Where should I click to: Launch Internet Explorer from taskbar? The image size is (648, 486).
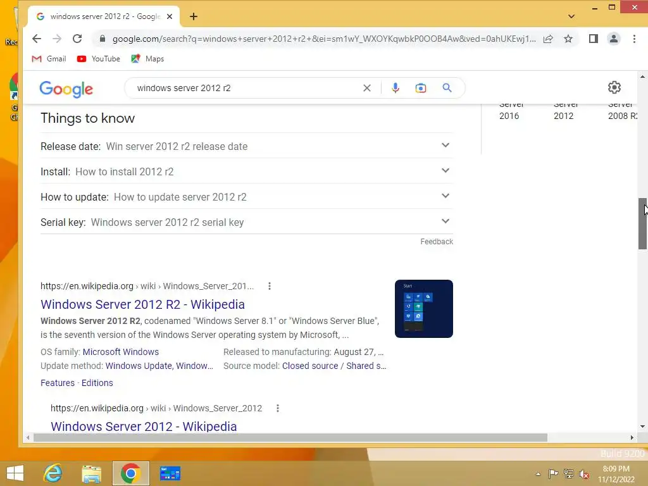pyautogui.click(x=53, y=473)
